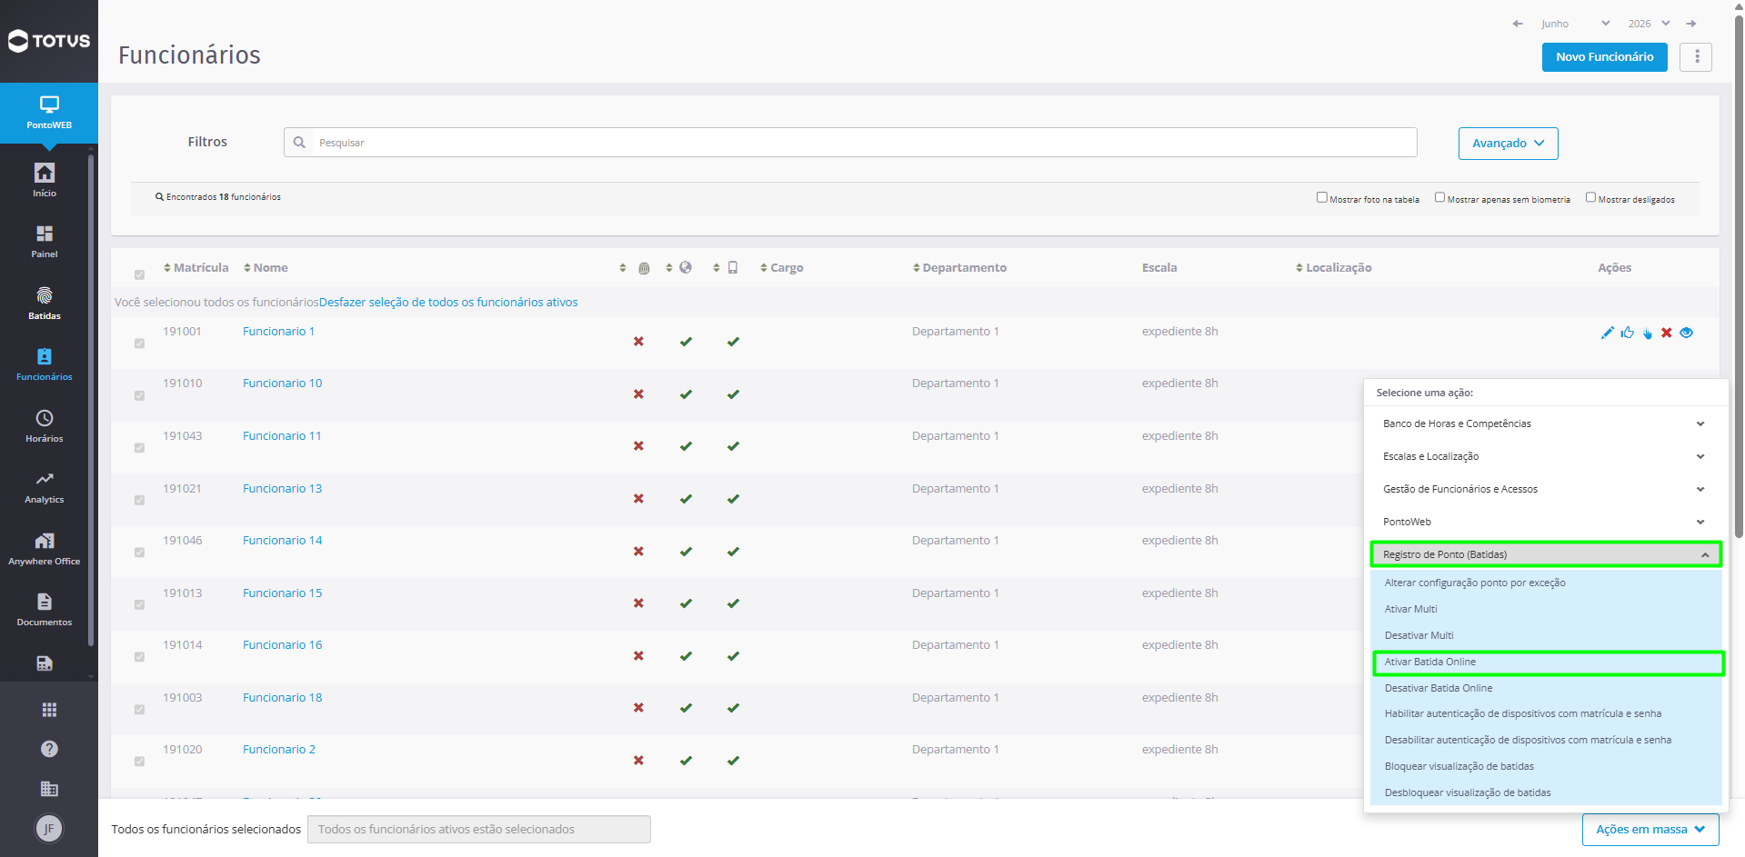Image resolution: width=1745 pixels, height=857 pixels.
Task: Go to Início home page
Action: tap(45, 180)
